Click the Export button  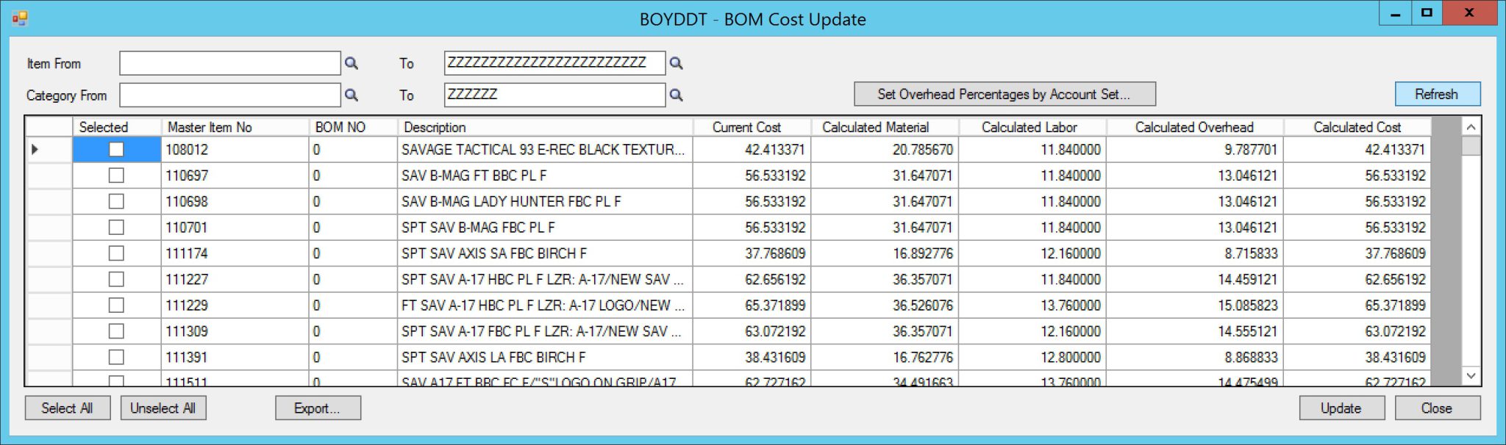tap(318, 408)
